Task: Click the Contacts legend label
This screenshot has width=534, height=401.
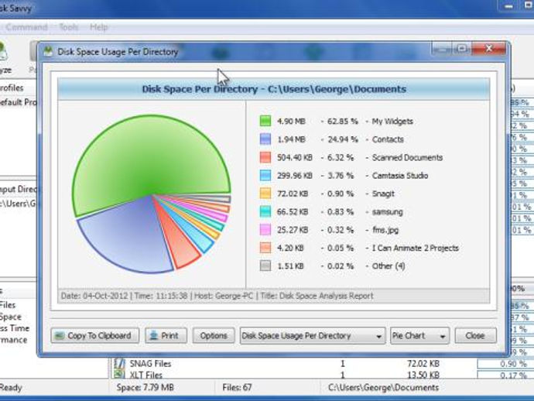Action: click(x=388, y=139)
